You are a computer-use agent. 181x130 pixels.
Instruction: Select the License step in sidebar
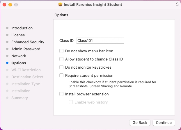18,35
